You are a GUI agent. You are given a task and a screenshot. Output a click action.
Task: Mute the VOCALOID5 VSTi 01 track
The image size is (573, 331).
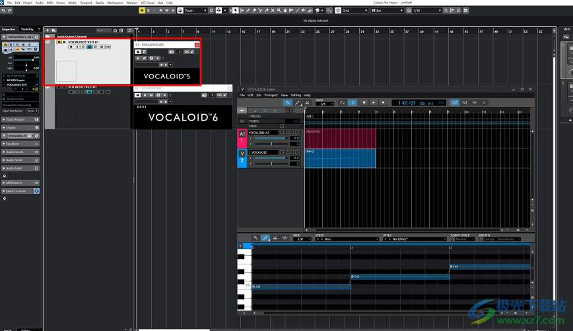pyautogui.click(x=58, y=42)
